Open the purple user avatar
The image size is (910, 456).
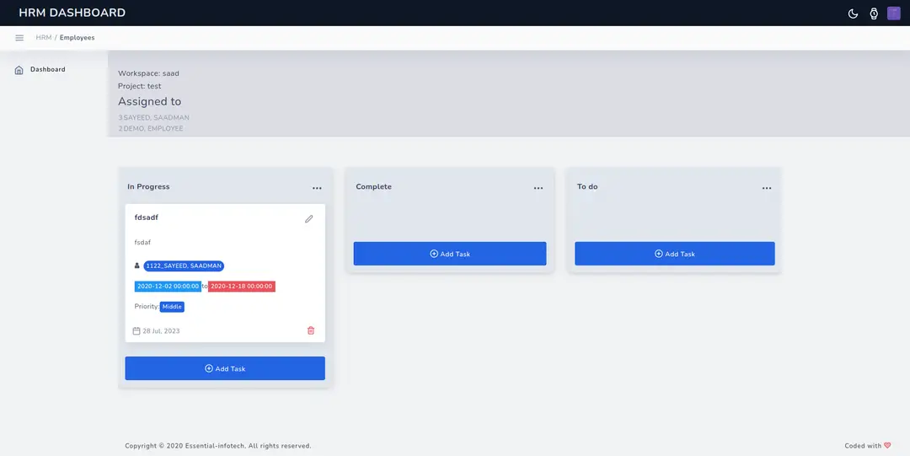click(x=894, y=13)
